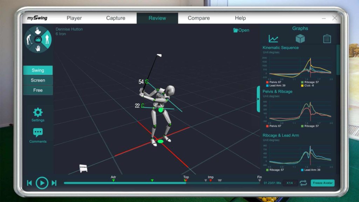Switch to Screen view mode
This screenshot has width=359, height=202.
38,80
